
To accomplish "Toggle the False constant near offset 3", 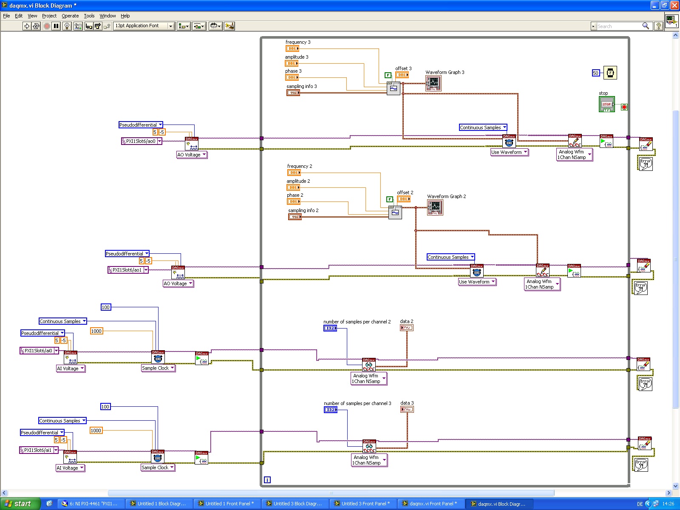I will pos(388,75).
